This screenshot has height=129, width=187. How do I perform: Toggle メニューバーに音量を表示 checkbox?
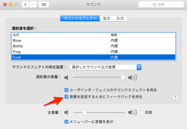point(66,122)
